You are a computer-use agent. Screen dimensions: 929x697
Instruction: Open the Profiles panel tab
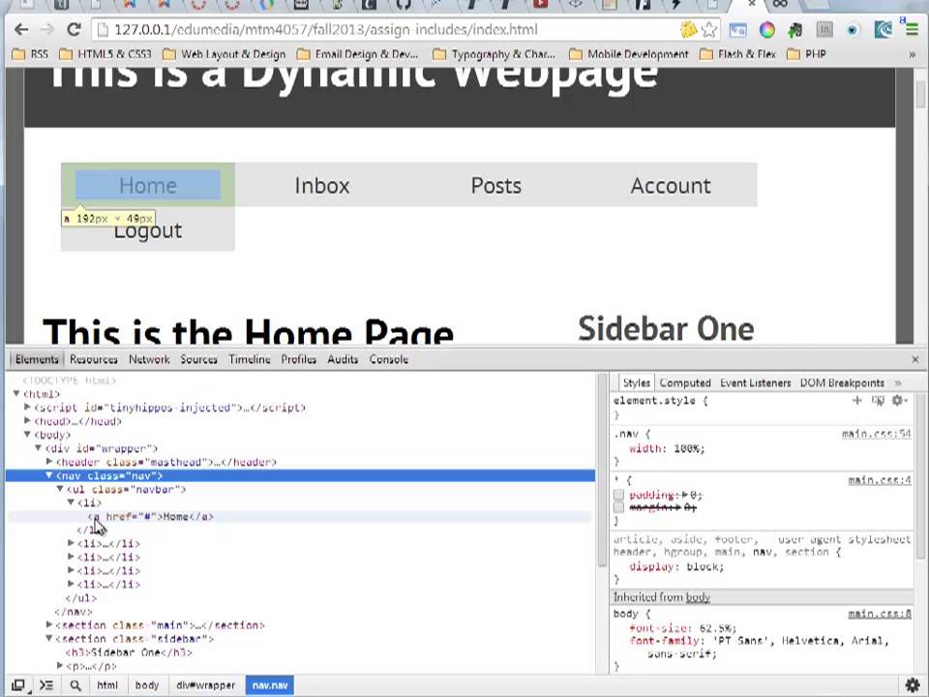pos(299,359)
